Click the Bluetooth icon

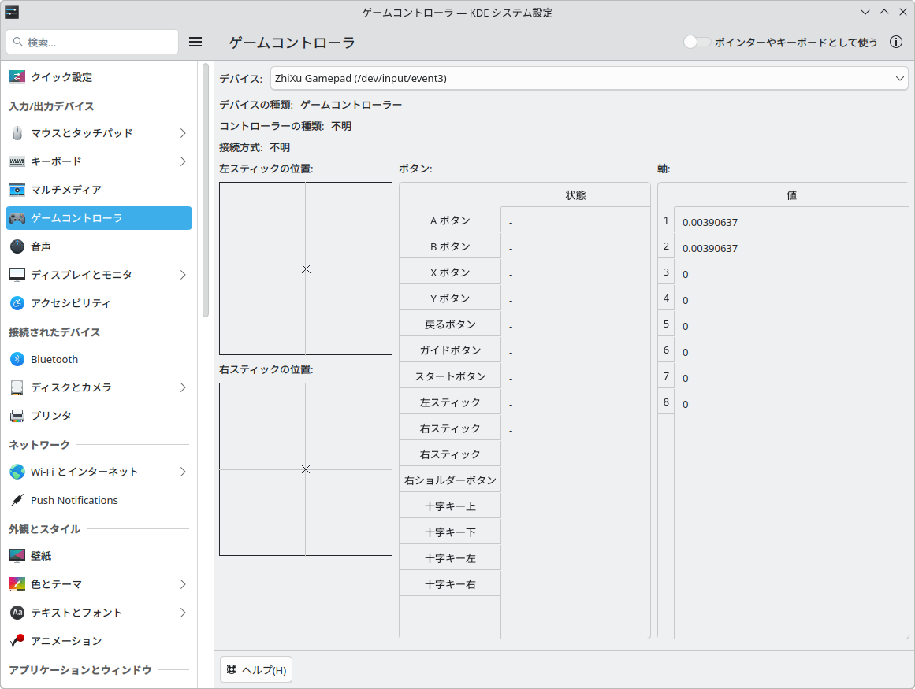[17, 359]
